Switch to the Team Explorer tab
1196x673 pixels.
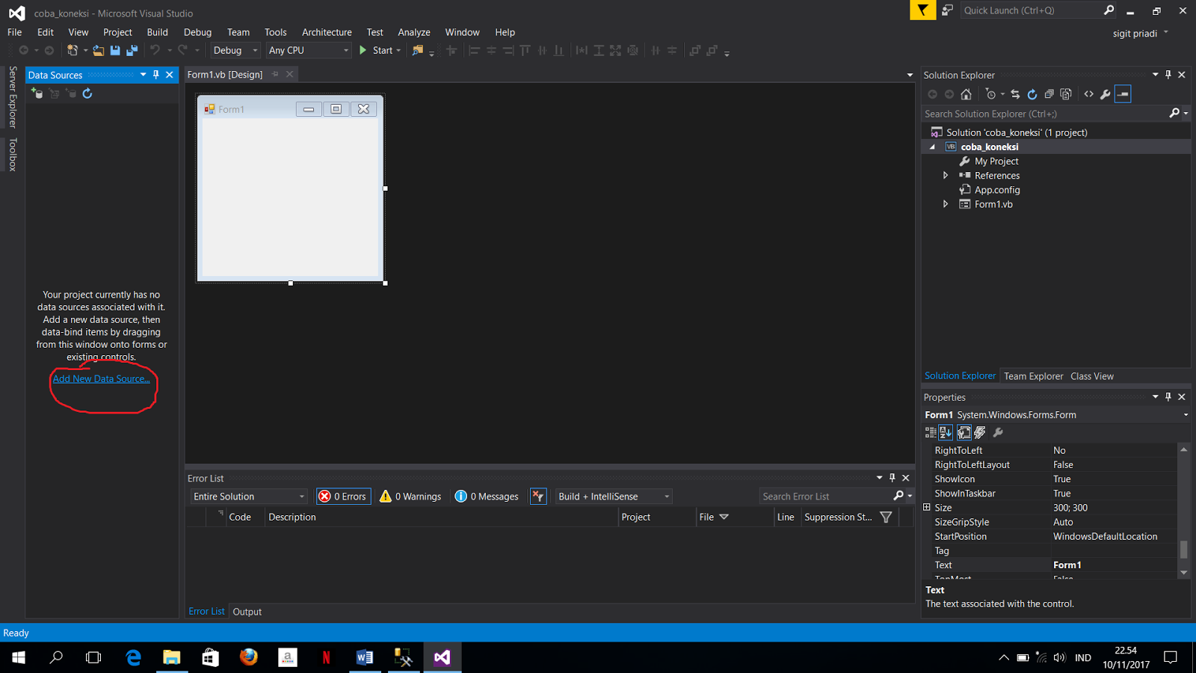1033,376
